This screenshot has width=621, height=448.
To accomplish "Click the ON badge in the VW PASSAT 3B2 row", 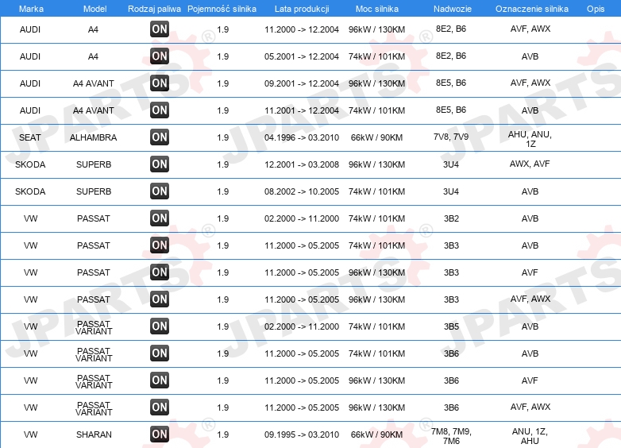I will [160, 218].
